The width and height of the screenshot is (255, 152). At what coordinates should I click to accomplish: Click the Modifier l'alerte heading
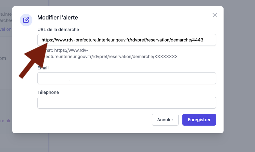[58, 18]
